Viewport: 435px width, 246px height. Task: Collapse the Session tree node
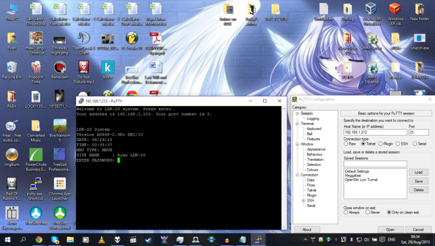[297, 114]
